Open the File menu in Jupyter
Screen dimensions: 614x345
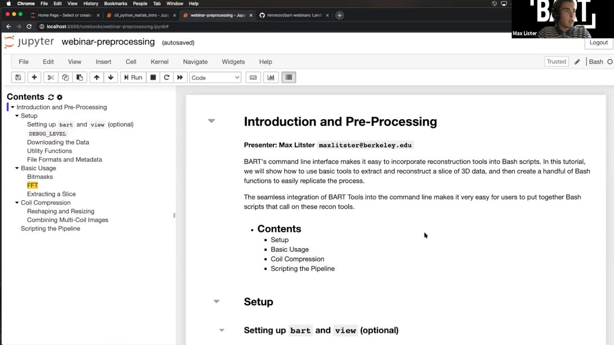coord(24,62)
